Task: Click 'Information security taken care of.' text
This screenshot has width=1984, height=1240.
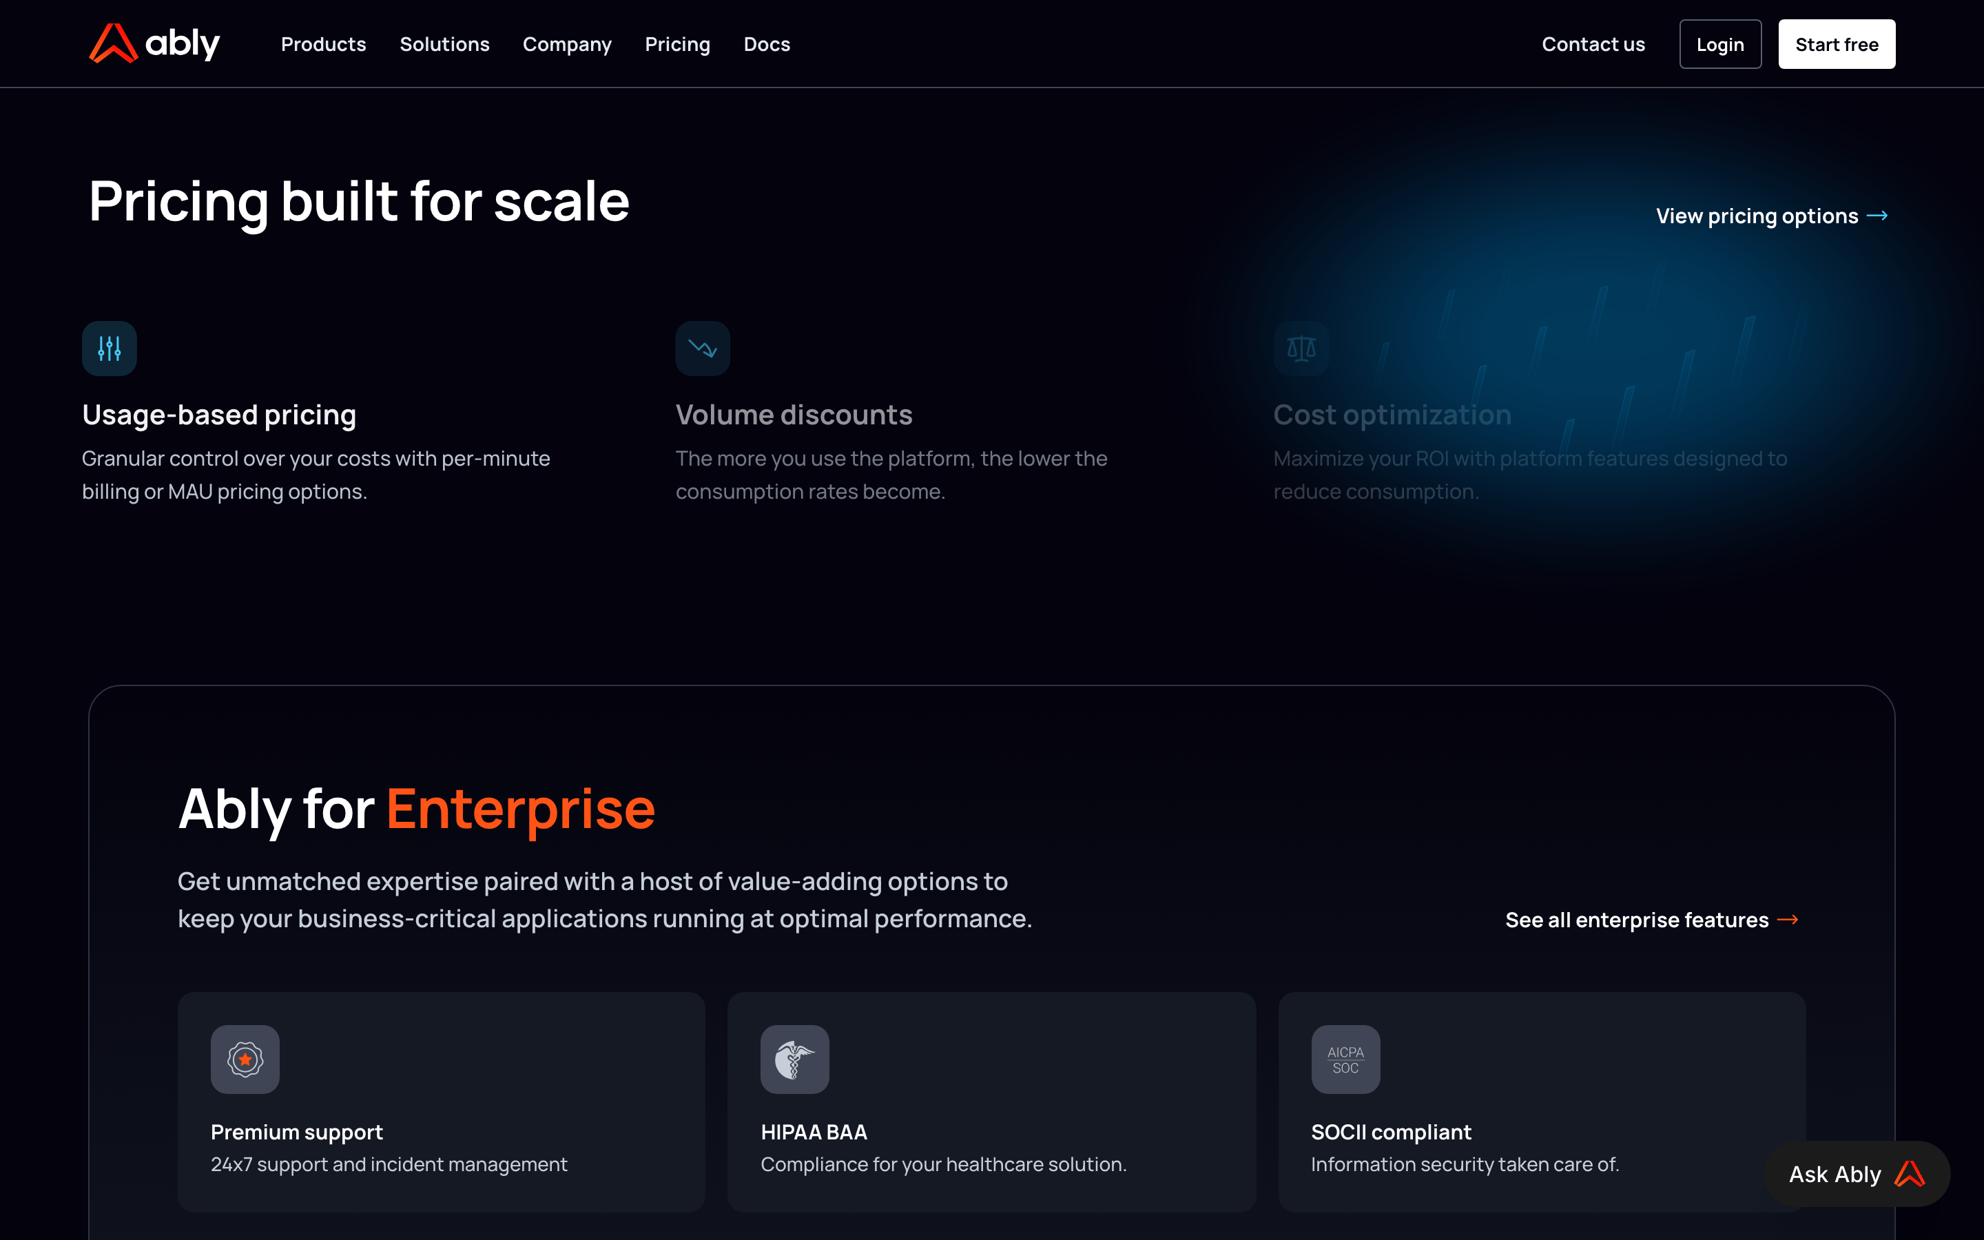Action: (1465, 1164)
